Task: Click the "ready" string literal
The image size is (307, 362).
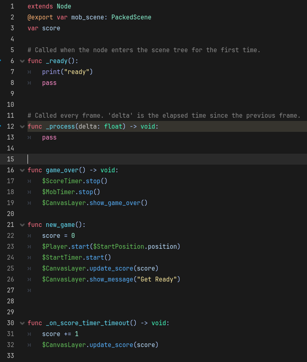Action: [x=77, y=72]
